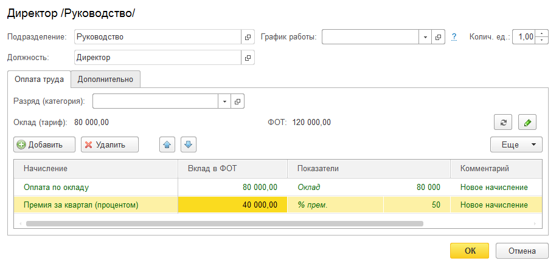Image resolution: width=559 pixels, height=261 pixels.
Task: Click the Колич. ед. input field
Action: click(523, 37)
